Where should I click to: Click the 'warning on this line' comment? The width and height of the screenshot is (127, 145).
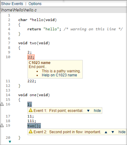coord(93,29)
